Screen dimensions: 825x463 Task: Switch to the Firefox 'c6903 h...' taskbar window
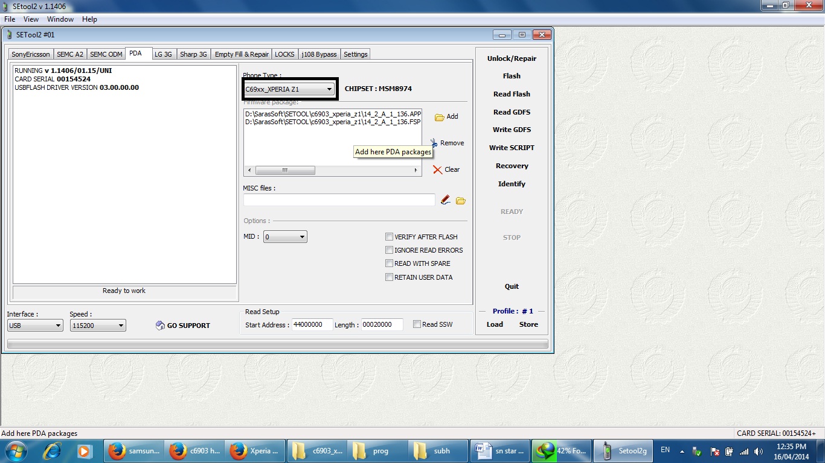click(194, 450)
